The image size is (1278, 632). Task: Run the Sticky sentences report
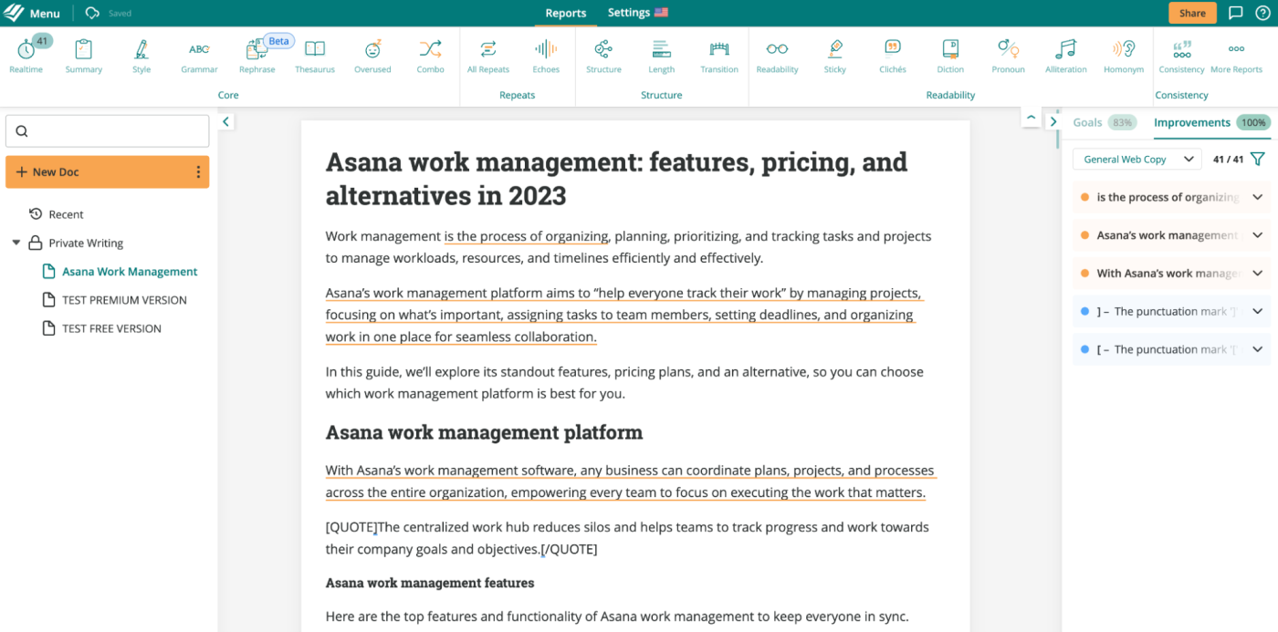coord(834,55)
